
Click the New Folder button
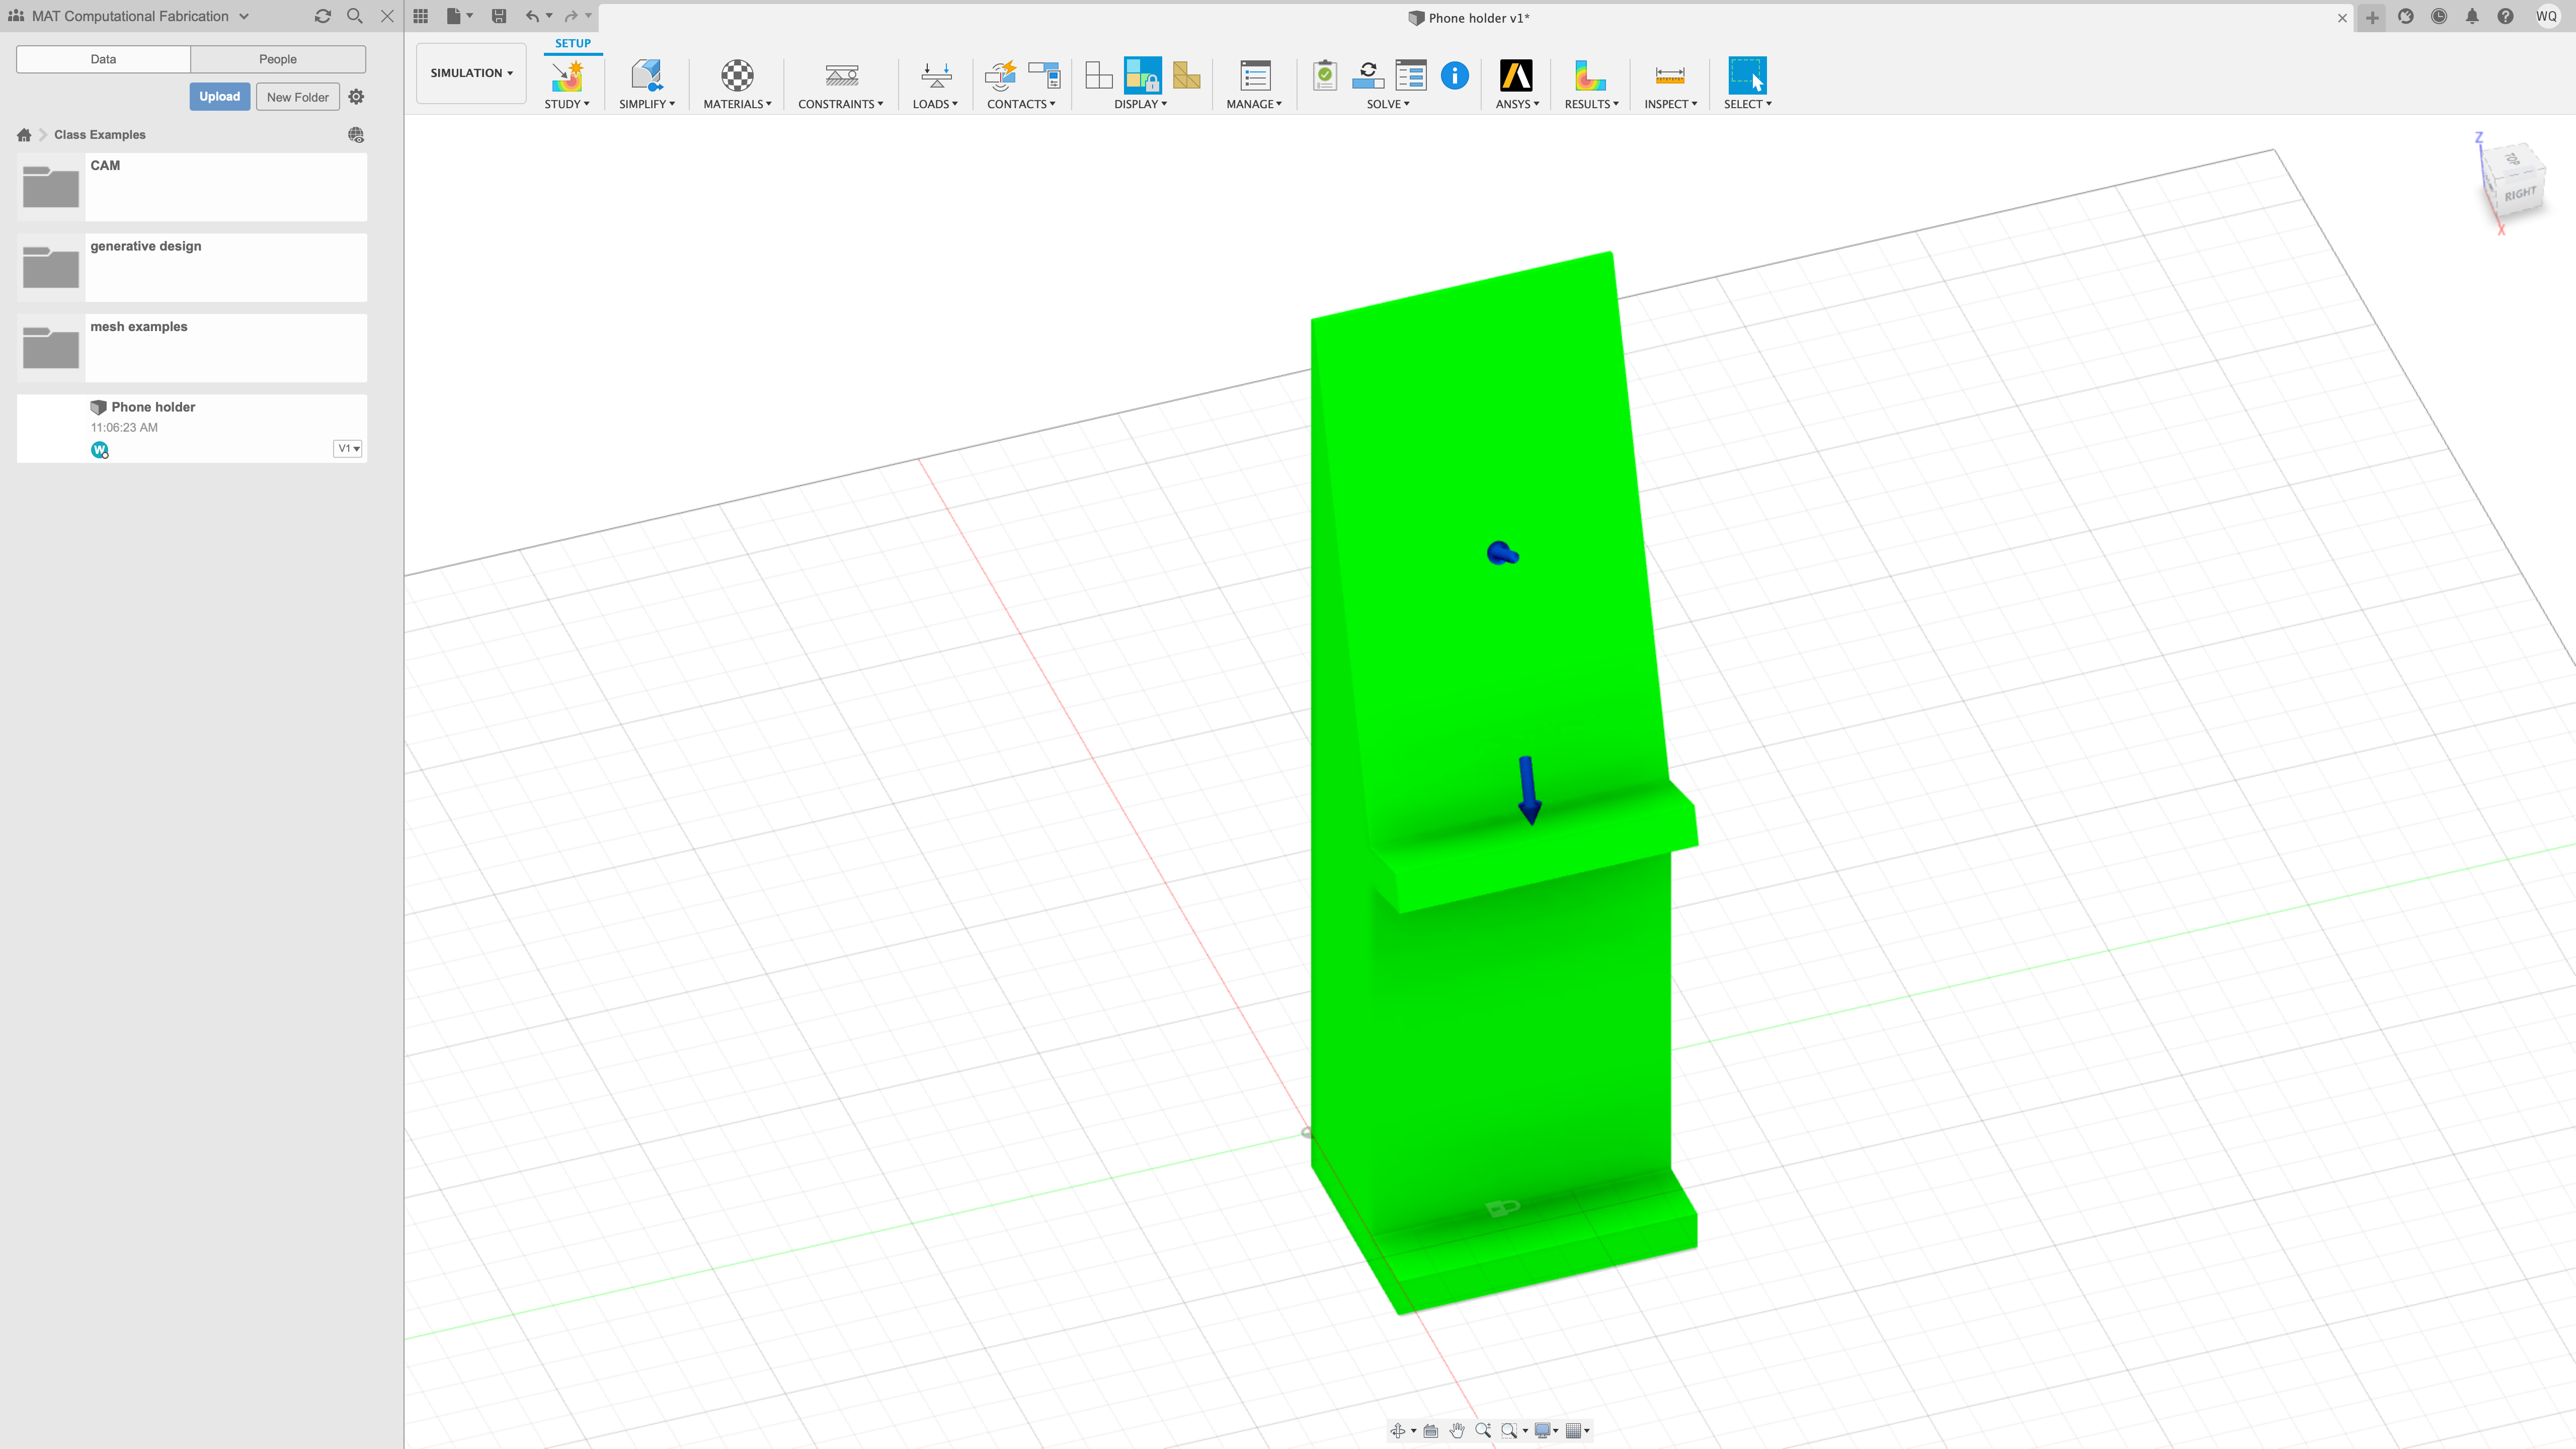(x=298, y=97)
